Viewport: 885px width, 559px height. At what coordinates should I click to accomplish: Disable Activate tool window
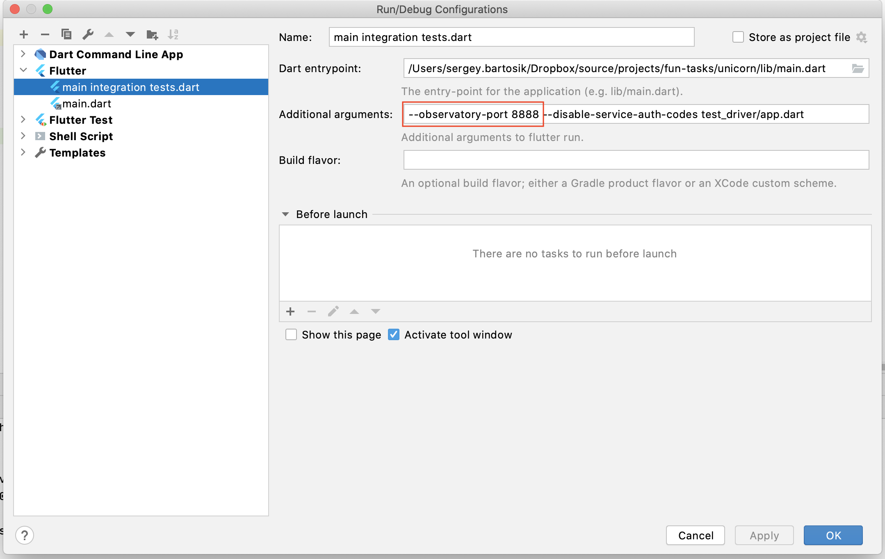pos(393,334)
